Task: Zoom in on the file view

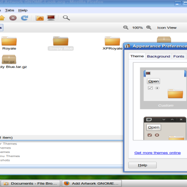Action: point(149,28)
